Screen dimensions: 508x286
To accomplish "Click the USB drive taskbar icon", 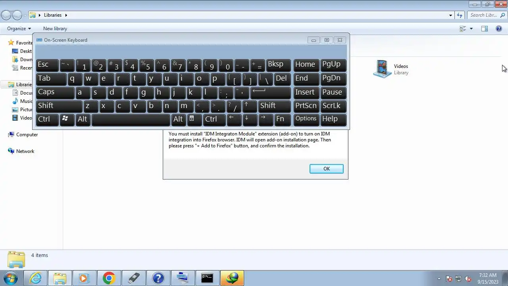I will point(133,278).
